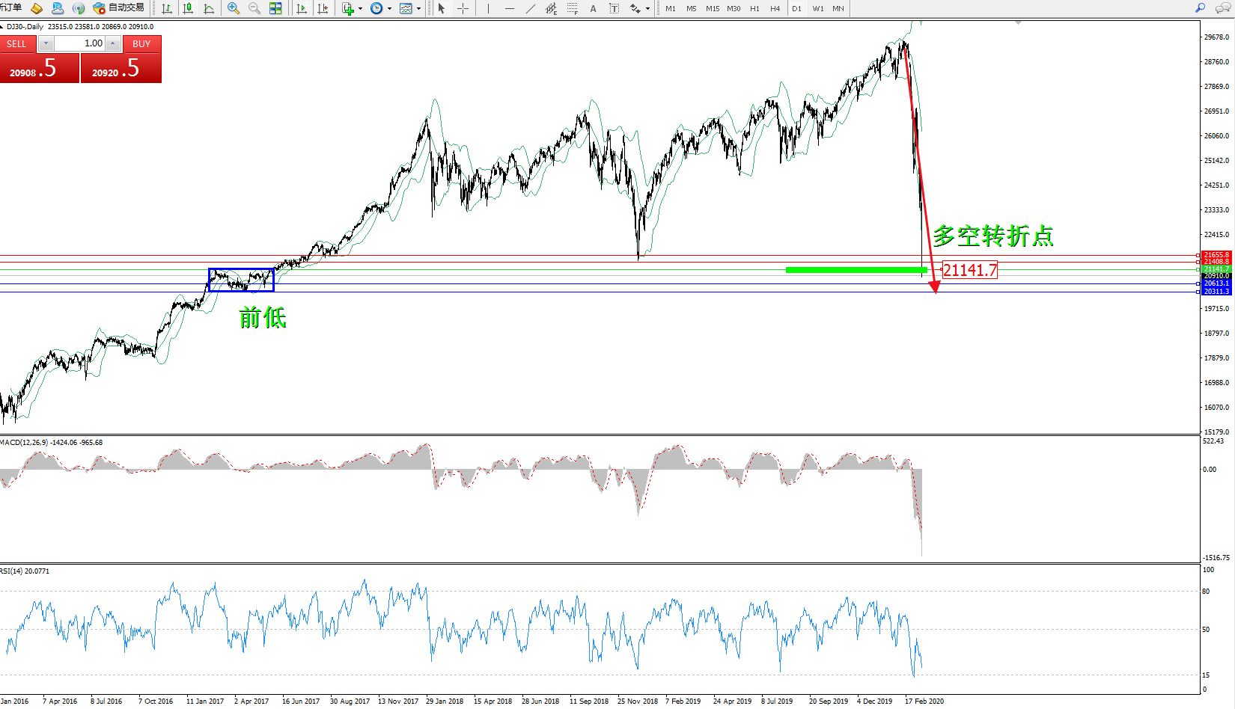1235x709 pixels.
Task: Select the text 'A' annotation tool
Action: coord(593,8)
